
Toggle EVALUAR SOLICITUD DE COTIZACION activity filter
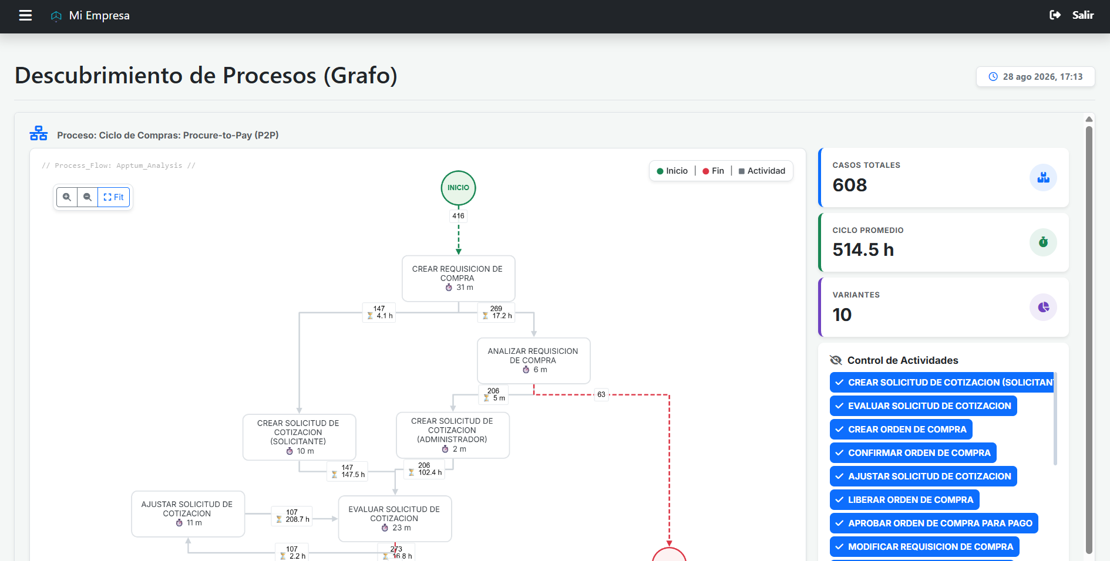[x=923, y=406]
